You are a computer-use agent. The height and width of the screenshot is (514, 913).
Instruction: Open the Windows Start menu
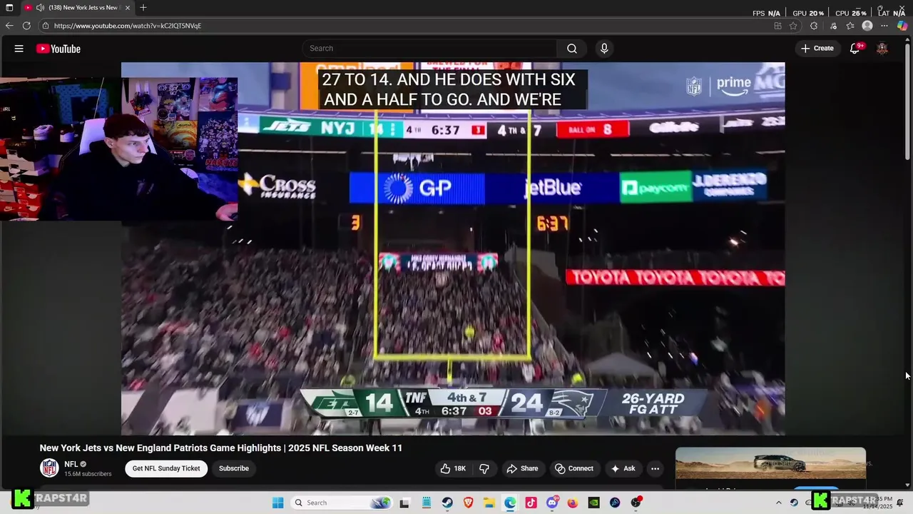click(x=278, y=503)
